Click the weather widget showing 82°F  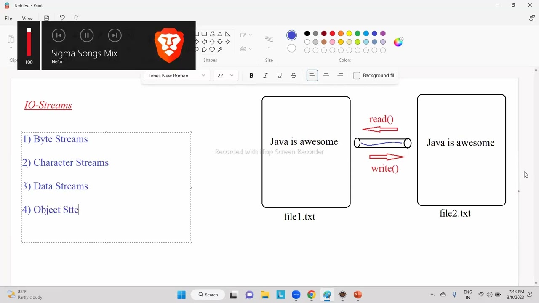25,295
